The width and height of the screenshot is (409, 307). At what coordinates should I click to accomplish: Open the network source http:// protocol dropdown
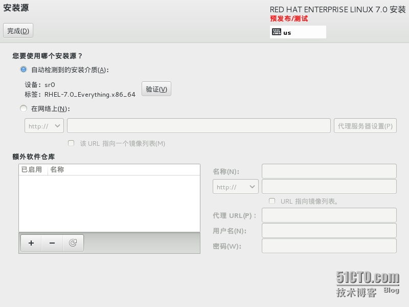[x=44, y=126]
